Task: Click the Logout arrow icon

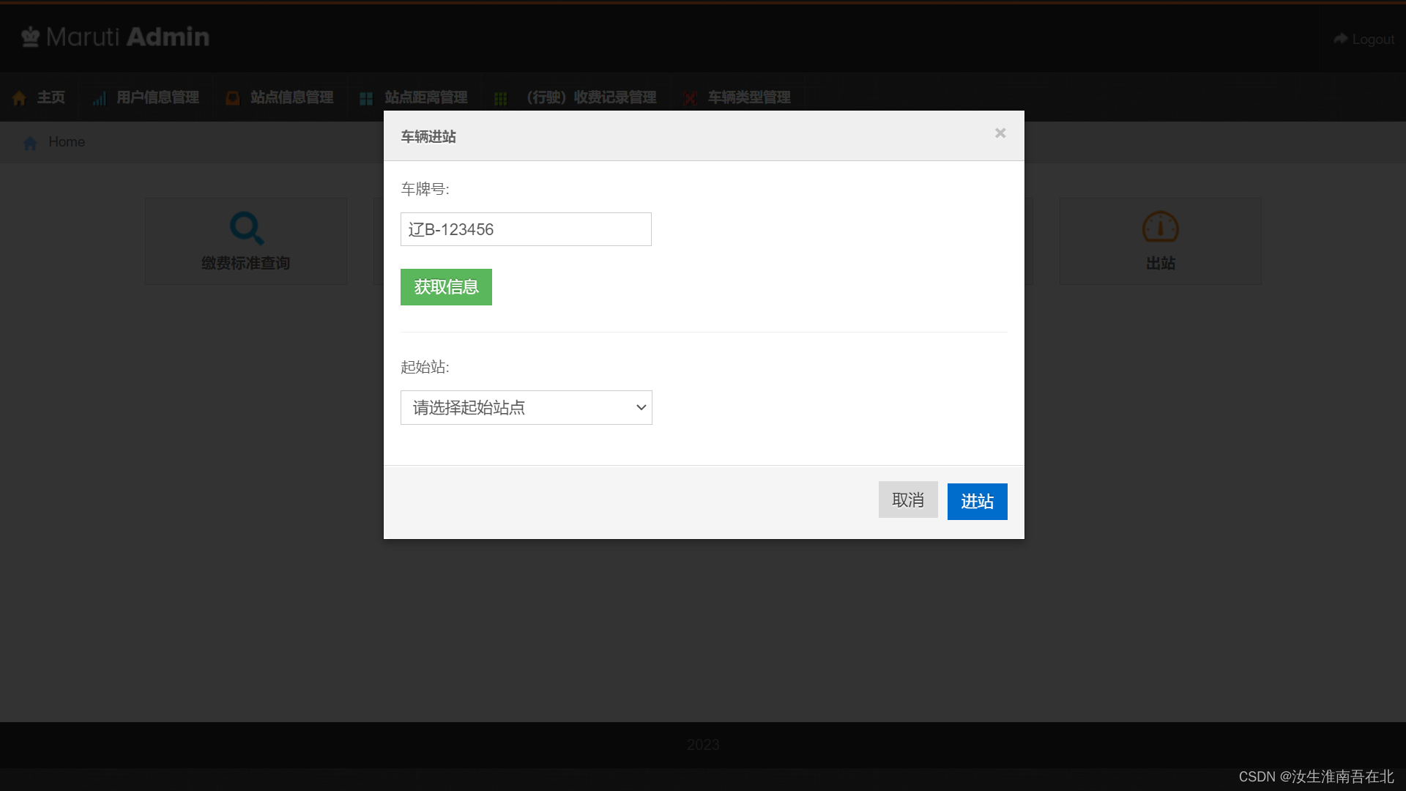Action: (1341, 38)
